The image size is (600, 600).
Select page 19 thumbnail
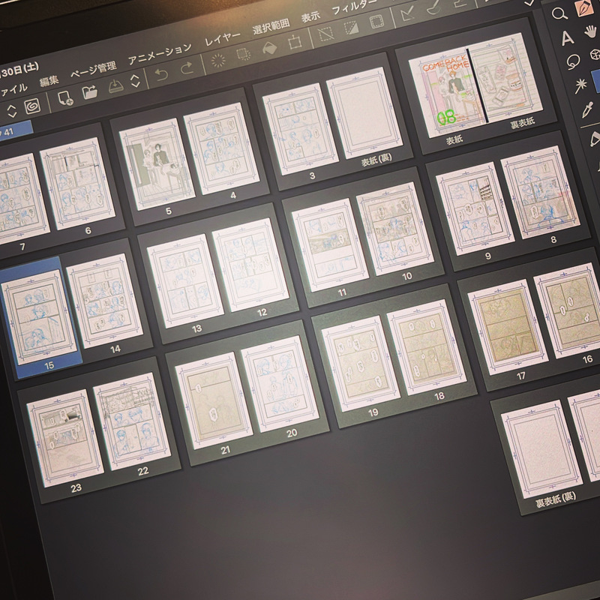[x=361, y=364]
